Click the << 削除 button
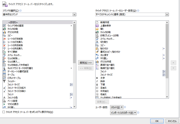The width and height of the screenshot is (180, 124). point(86,68)
